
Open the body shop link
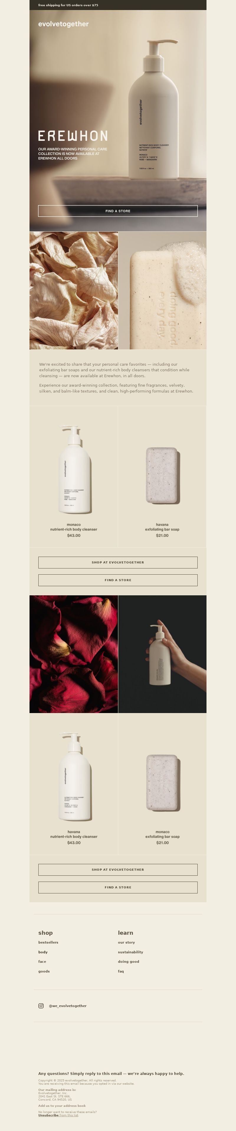pyautogui.click(x=43, y=952)
